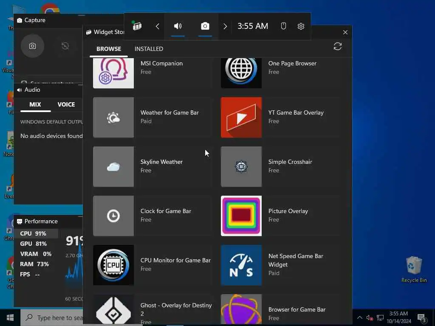Select the MIX tab in Audio widget
Screen dimensions: 435x326
pyautogui.click(x=35, y=104)
